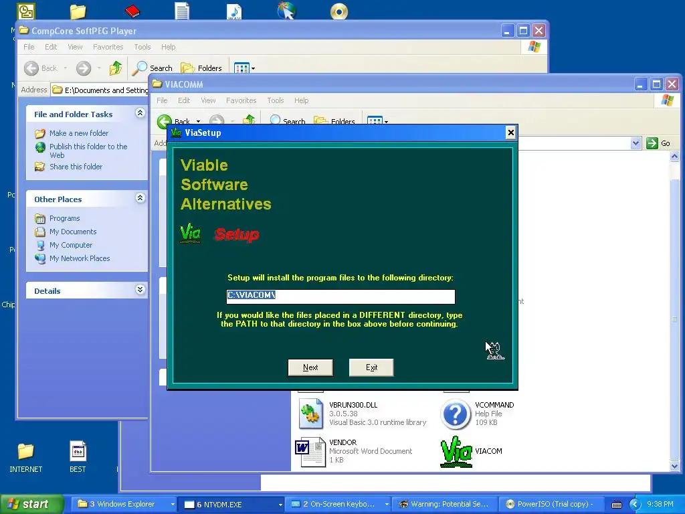Select the VIACOM application icon
The height and width of the screenshot is (514, 685).
coord(456,452)
